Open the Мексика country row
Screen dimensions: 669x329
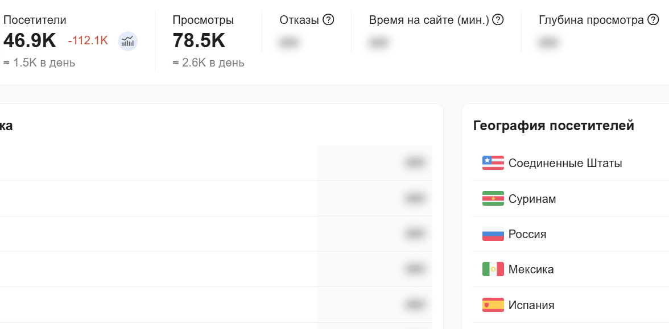(531, 269)
